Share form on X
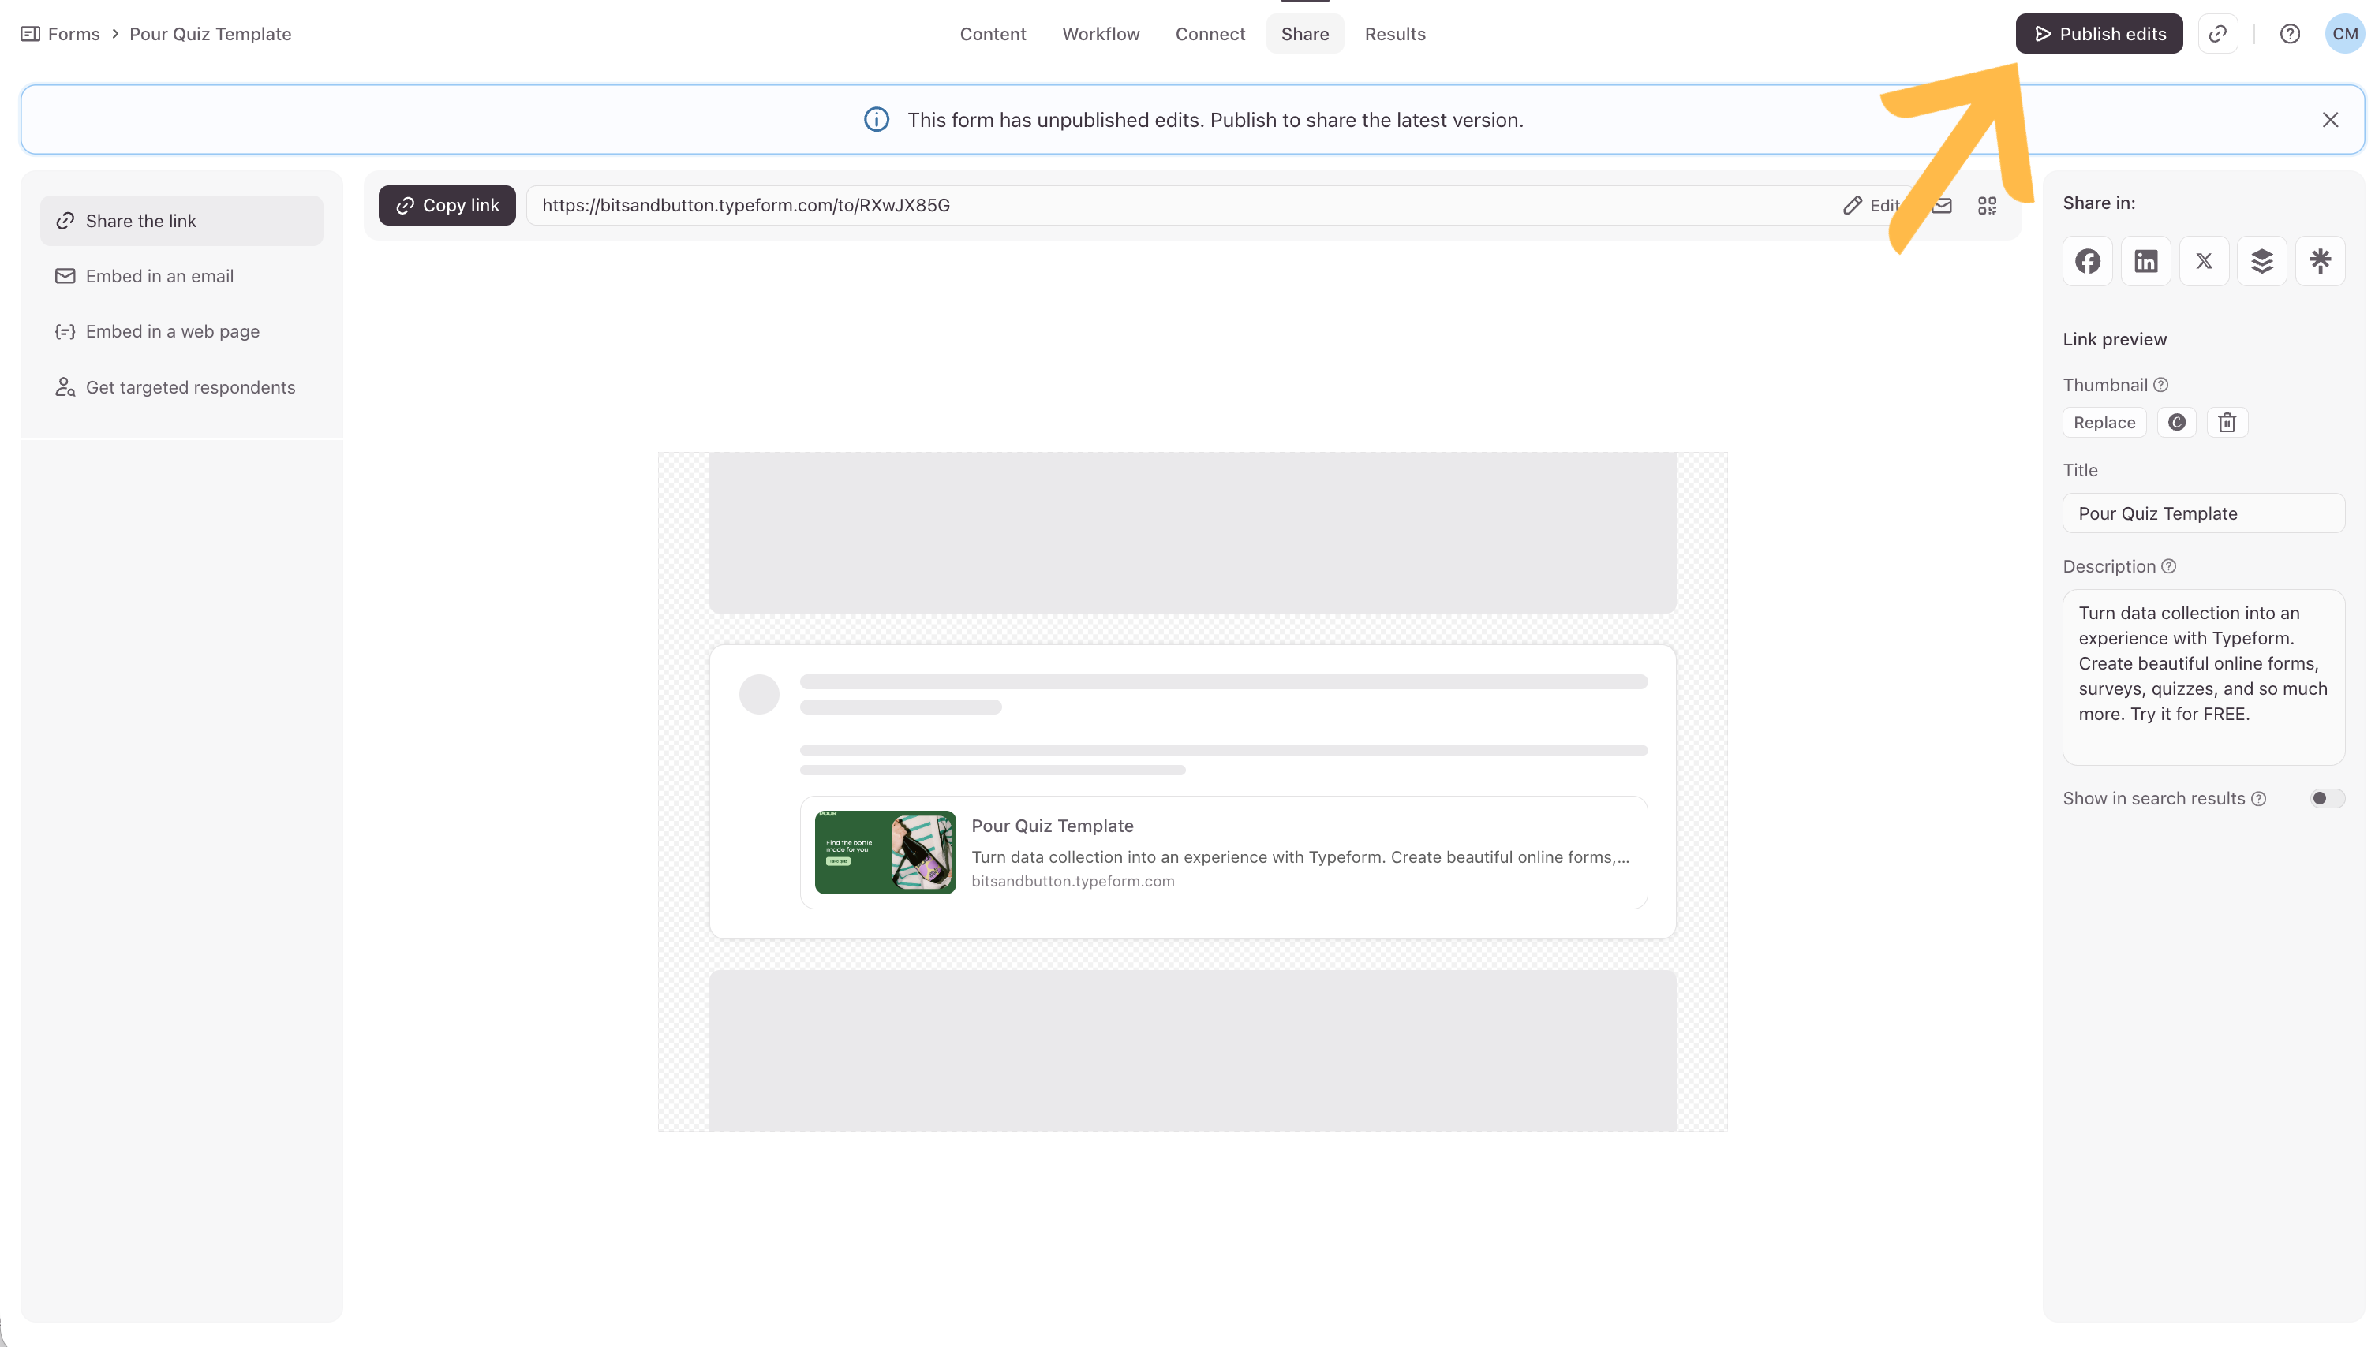Screen dimensions: 2375x1347 click(2204, 261)
